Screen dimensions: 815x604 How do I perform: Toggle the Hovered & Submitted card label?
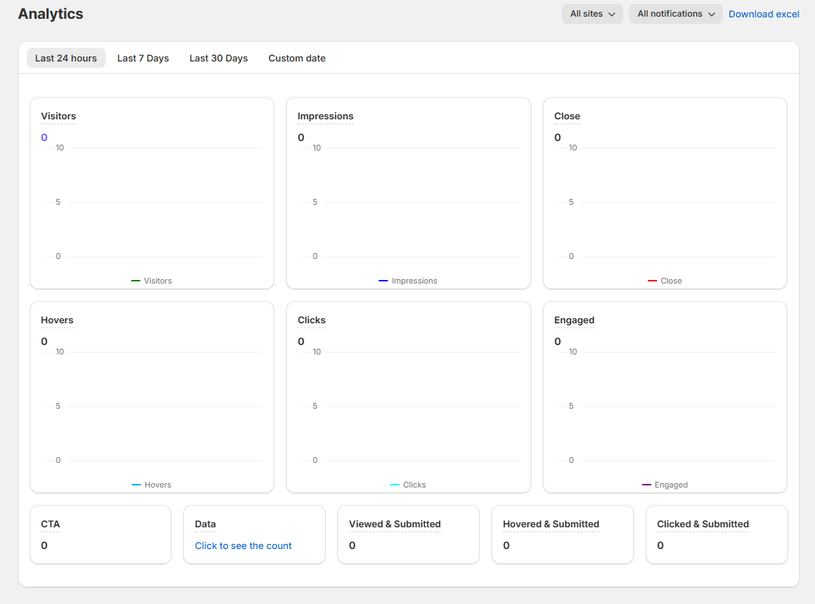[550, 524]
